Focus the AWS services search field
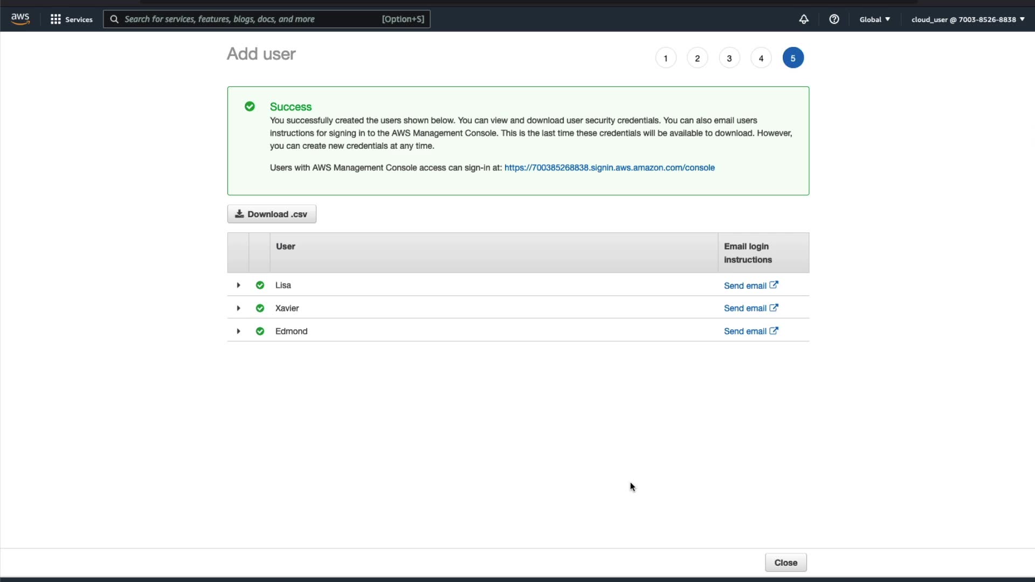Screen dimensions: 1035x582 [253, 19]
